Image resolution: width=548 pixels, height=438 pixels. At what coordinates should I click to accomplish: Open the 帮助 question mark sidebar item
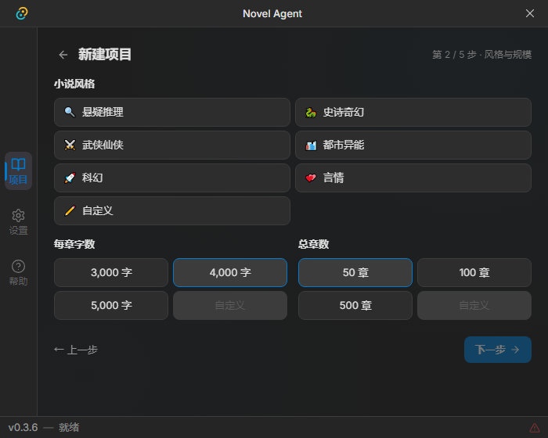click(x=18, y=273)
